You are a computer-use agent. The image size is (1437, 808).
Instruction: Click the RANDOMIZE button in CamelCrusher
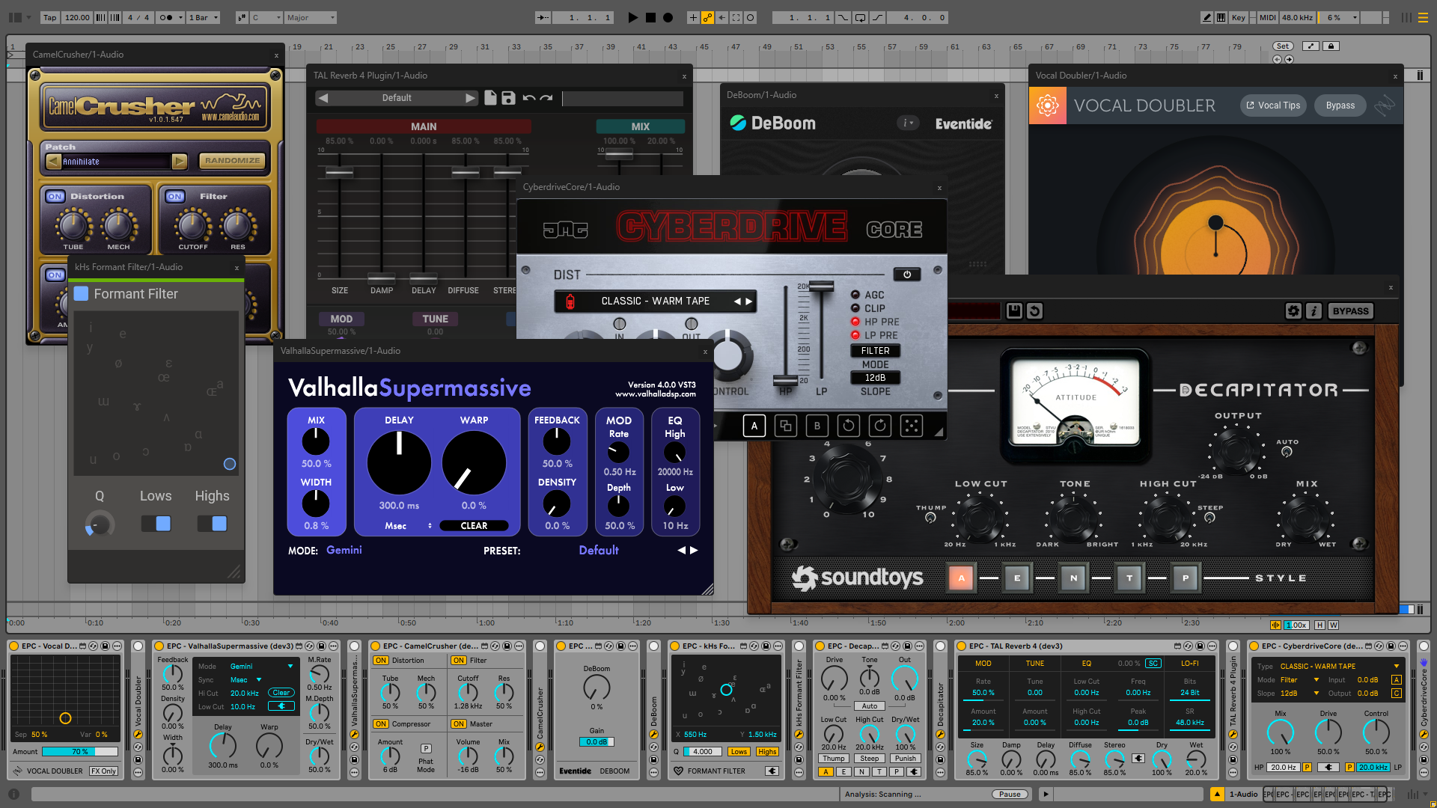[232, 161]
